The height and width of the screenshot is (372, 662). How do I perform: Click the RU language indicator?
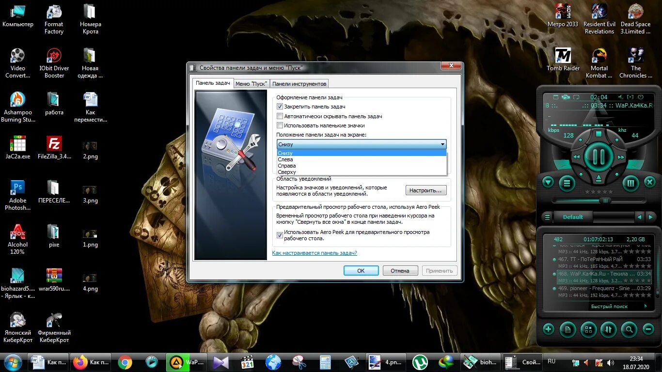tap(552, 361)
